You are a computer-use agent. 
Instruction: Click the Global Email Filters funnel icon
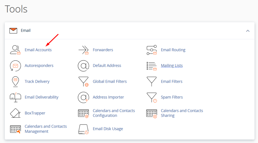tap(84, 81)
